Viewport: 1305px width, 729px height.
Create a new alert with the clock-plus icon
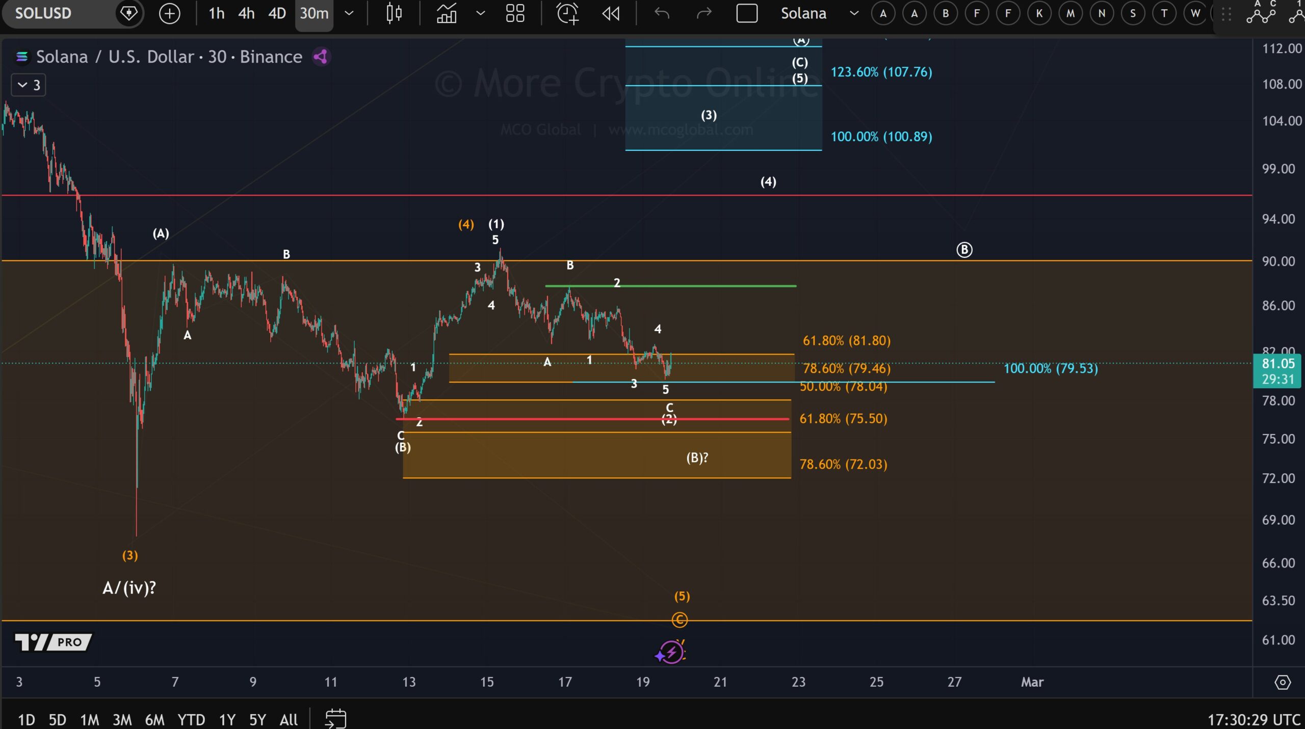click(567, 14)
